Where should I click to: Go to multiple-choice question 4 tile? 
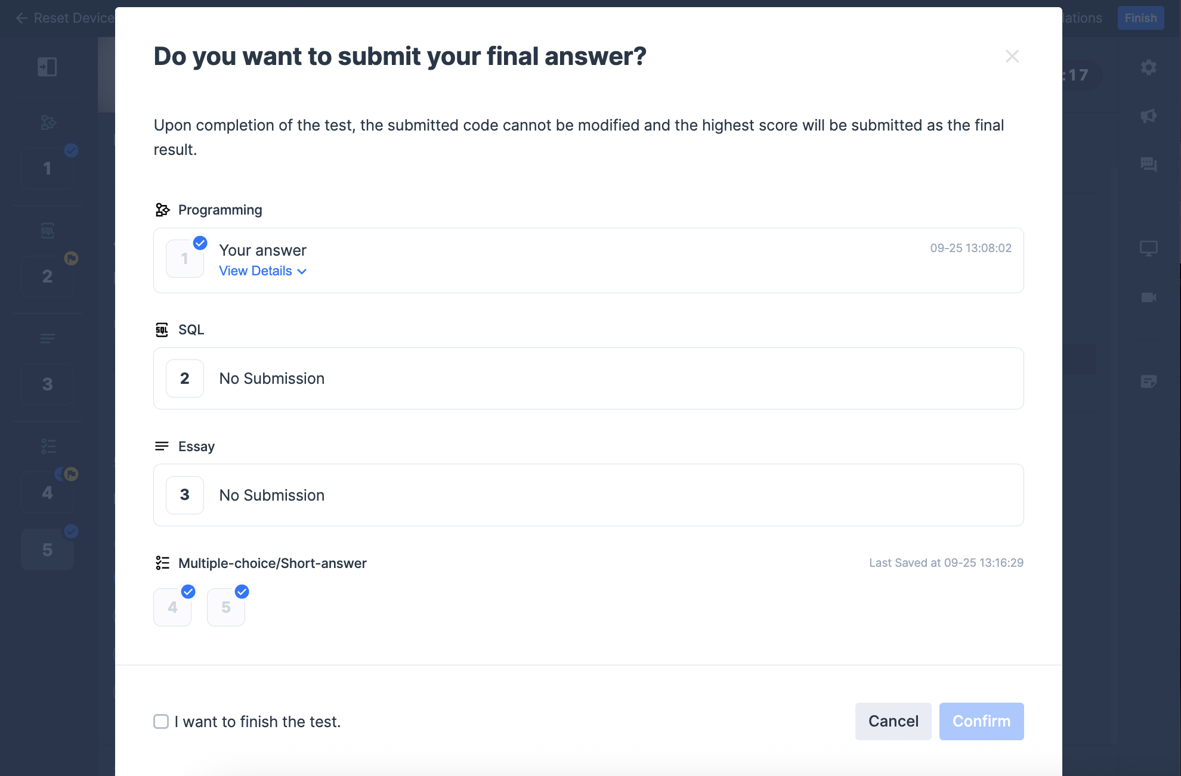(x=172, y=607)
